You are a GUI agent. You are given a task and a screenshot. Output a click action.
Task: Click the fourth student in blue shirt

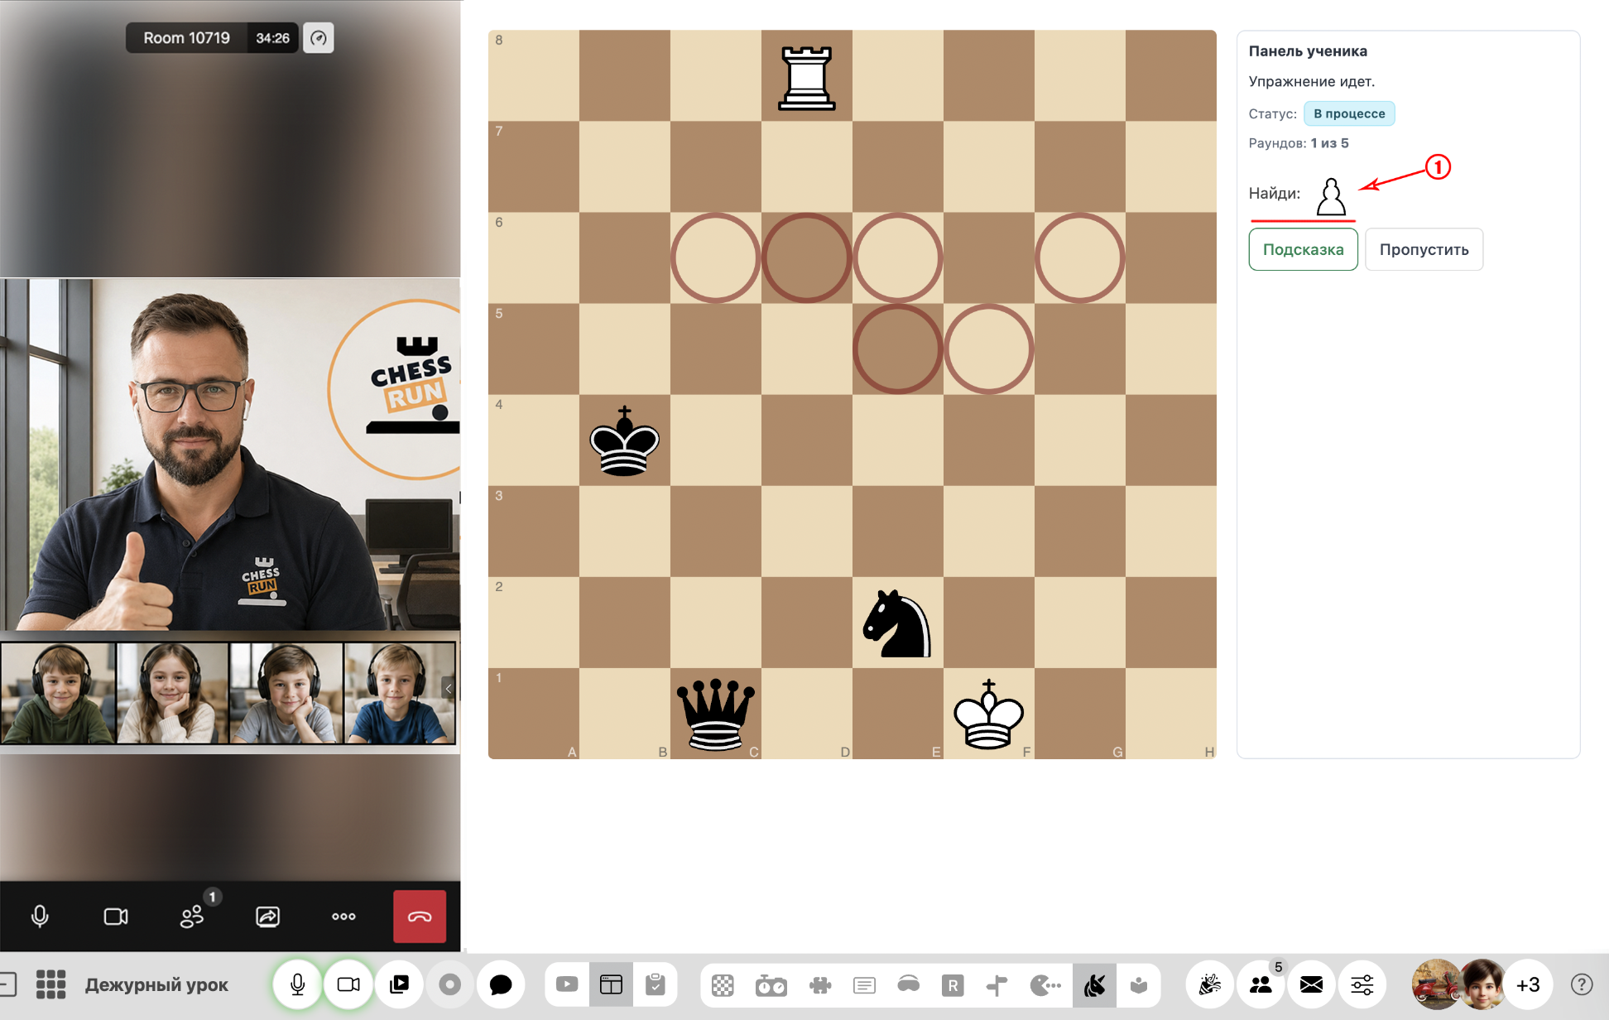(399, 694)
